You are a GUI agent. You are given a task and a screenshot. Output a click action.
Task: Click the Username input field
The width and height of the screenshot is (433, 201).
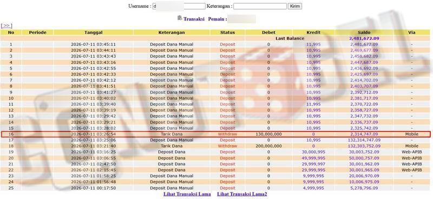tap(179, 6)
